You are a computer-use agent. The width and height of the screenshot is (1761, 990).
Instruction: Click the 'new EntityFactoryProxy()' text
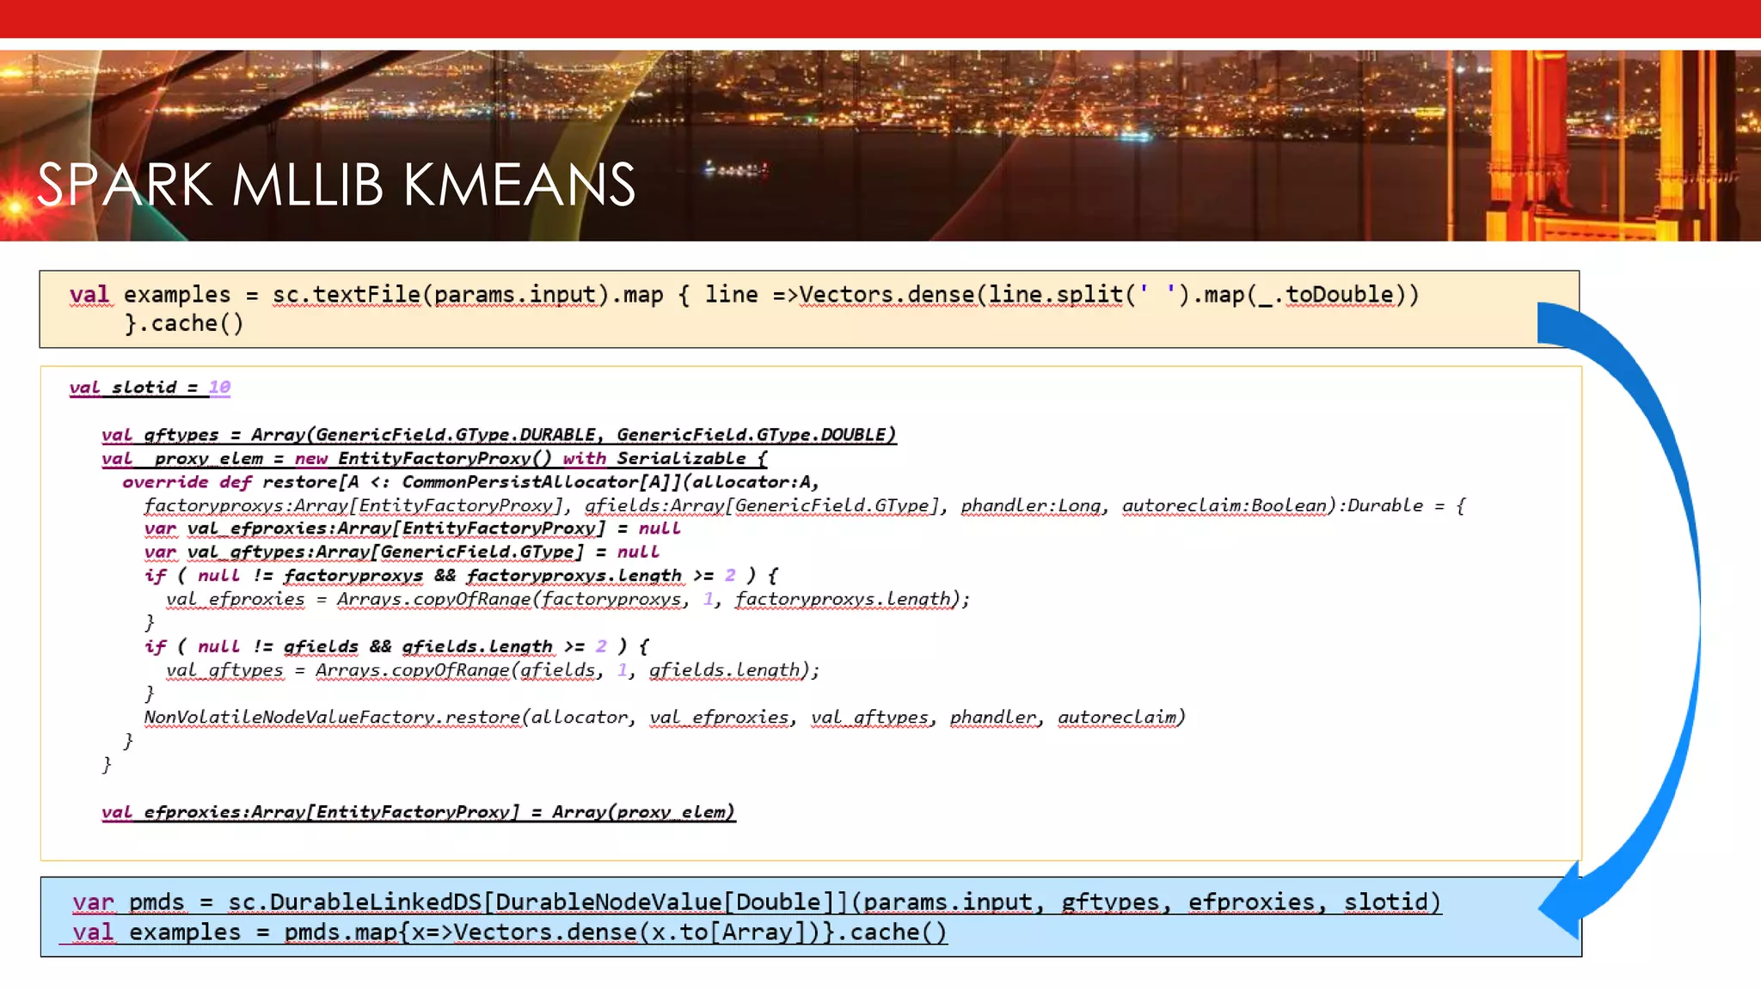click(421, 459)
